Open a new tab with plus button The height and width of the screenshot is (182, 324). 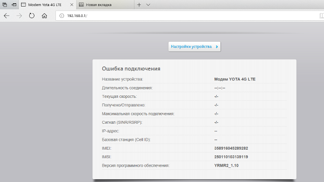click(139, 4)
